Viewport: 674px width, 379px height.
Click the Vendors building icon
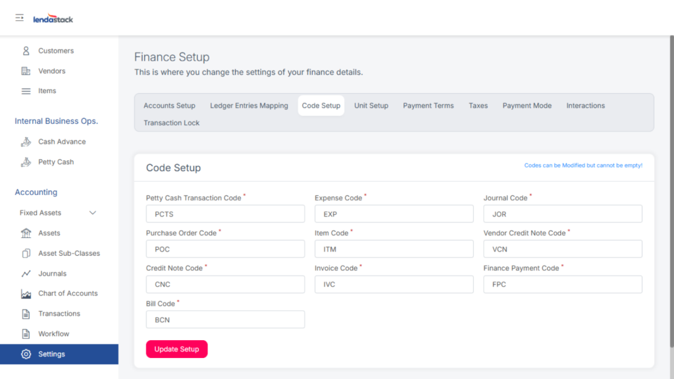[x=26, y=71]
